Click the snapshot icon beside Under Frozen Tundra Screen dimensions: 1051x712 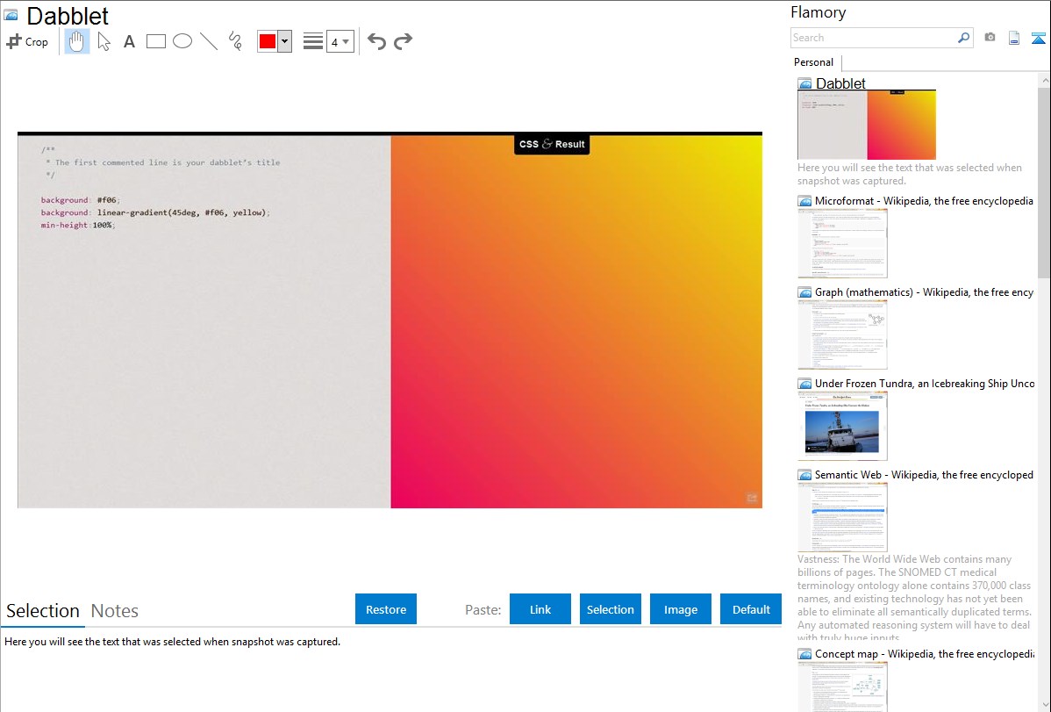click(805, 384)
